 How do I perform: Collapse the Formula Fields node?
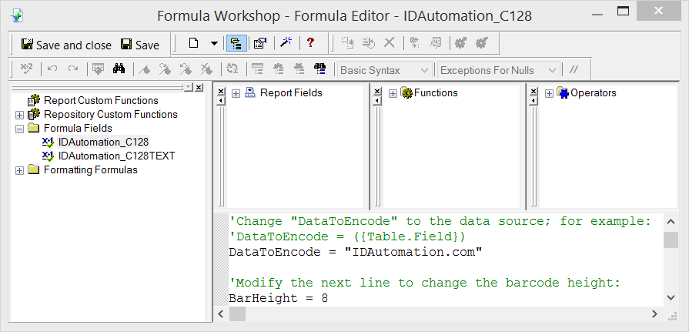point(19,129)
